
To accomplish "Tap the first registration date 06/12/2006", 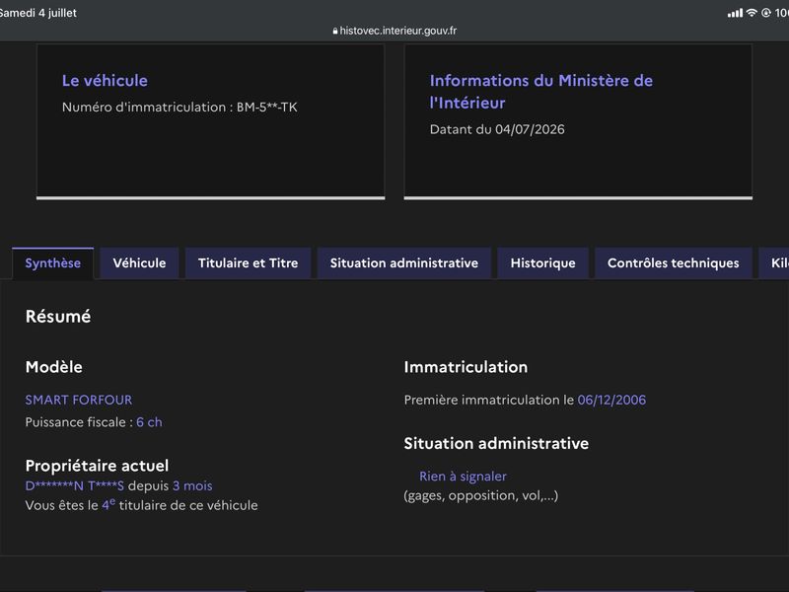I will click(611, 401).
